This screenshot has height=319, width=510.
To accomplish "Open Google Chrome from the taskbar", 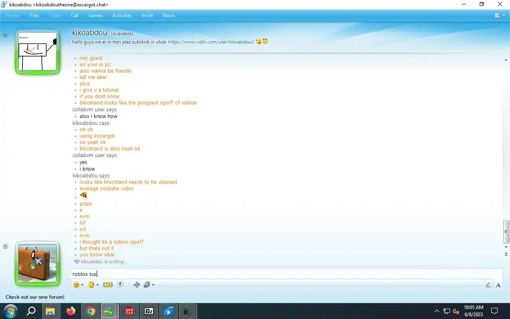I will pyautogui.click(x=90, y=311).
